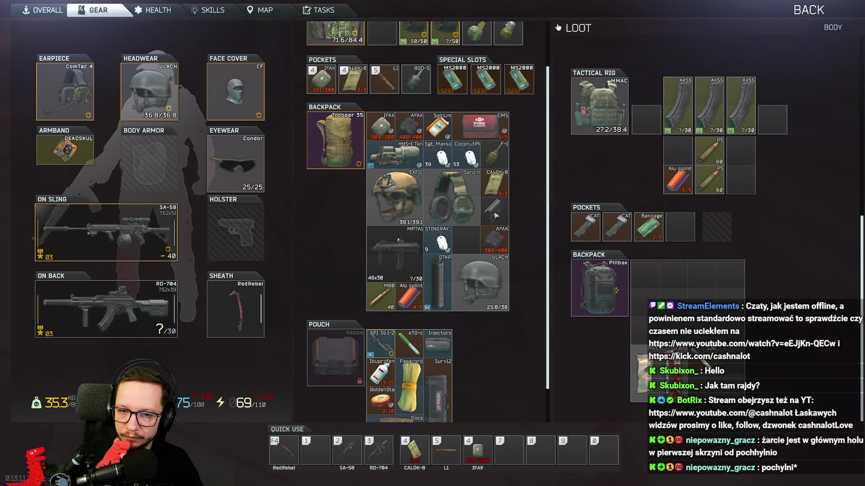Click the CMS surgical kit in backpack
Image resolution: width=865 pixels, height=486 pixels.
tap(480, 126)
